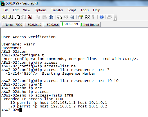Click the Print printer icon
Screen dimensions: 148x117
(72, 17)
